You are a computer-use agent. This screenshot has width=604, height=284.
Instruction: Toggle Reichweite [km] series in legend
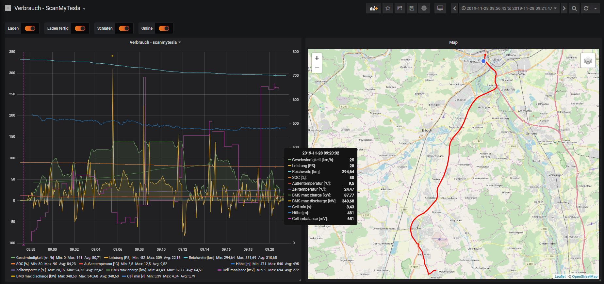coord(201,258)
